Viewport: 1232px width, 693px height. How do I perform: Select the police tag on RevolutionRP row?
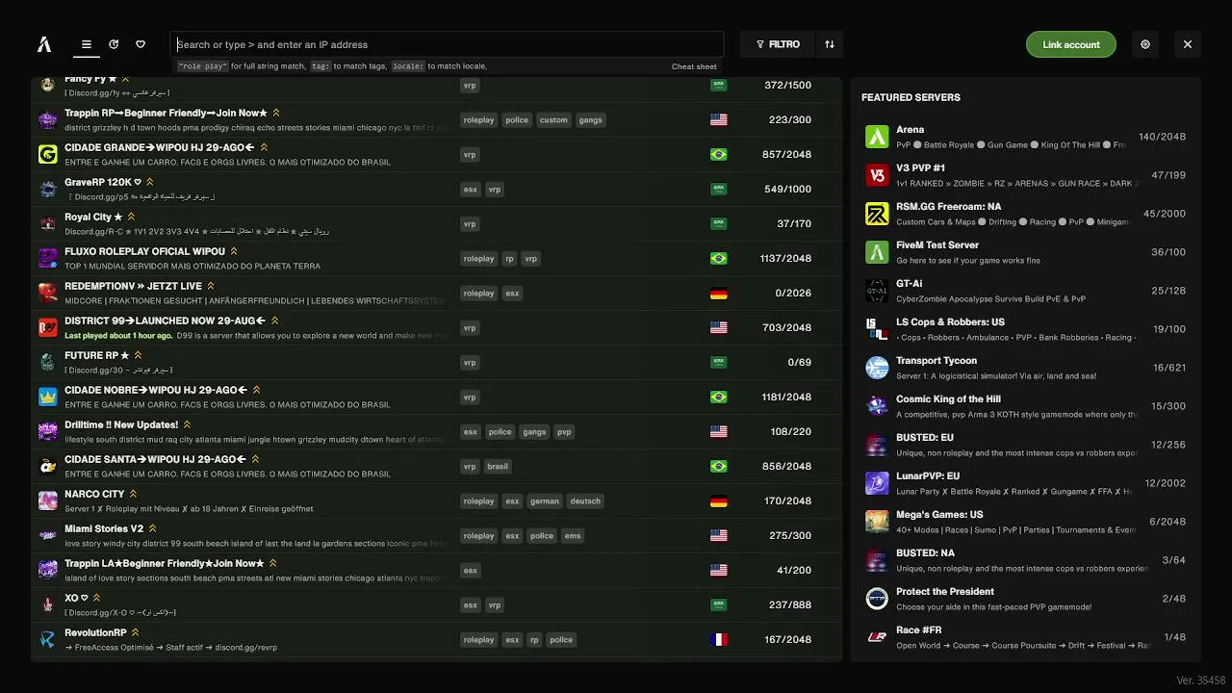click(x=561, y=639)
